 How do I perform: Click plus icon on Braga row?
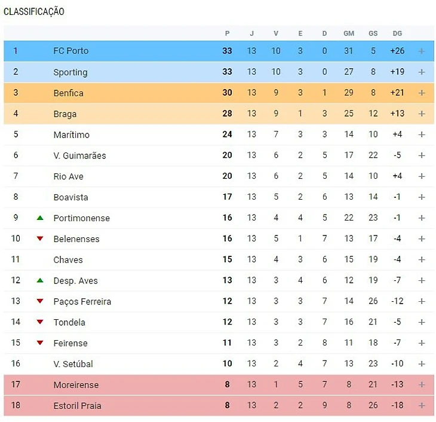coord(421,114)
